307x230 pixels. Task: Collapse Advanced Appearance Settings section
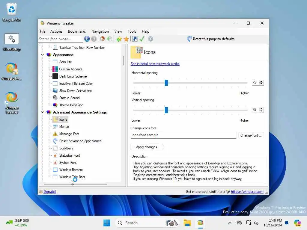(42, 112)
